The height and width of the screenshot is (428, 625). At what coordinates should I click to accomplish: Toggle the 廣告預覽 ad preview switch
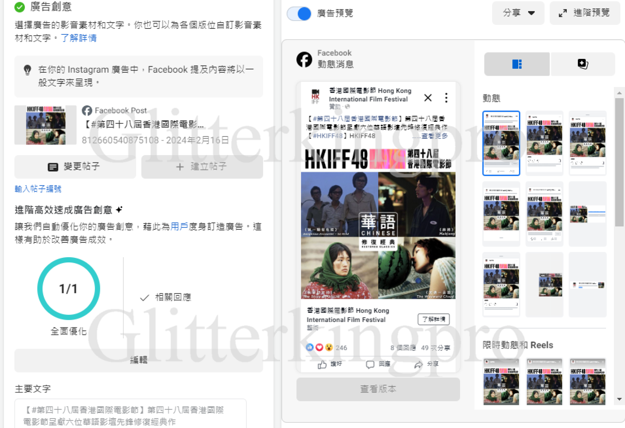point(299,14)
